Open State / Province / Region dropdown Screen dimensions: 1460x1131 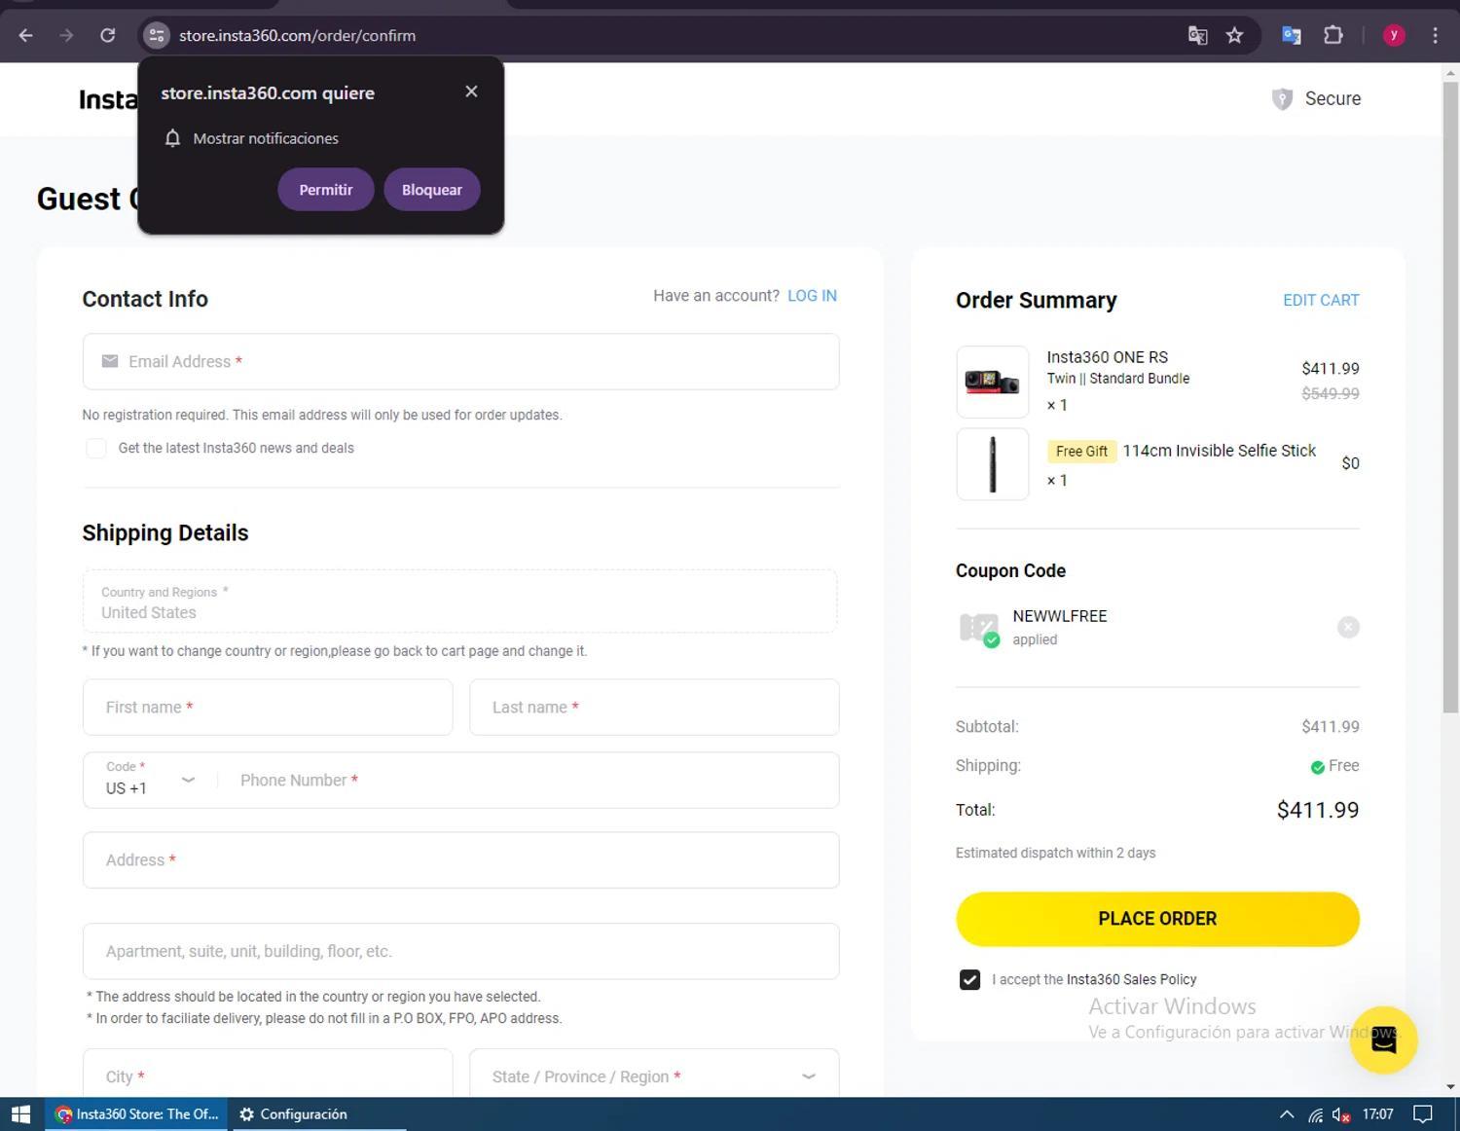click(654, 1073)
